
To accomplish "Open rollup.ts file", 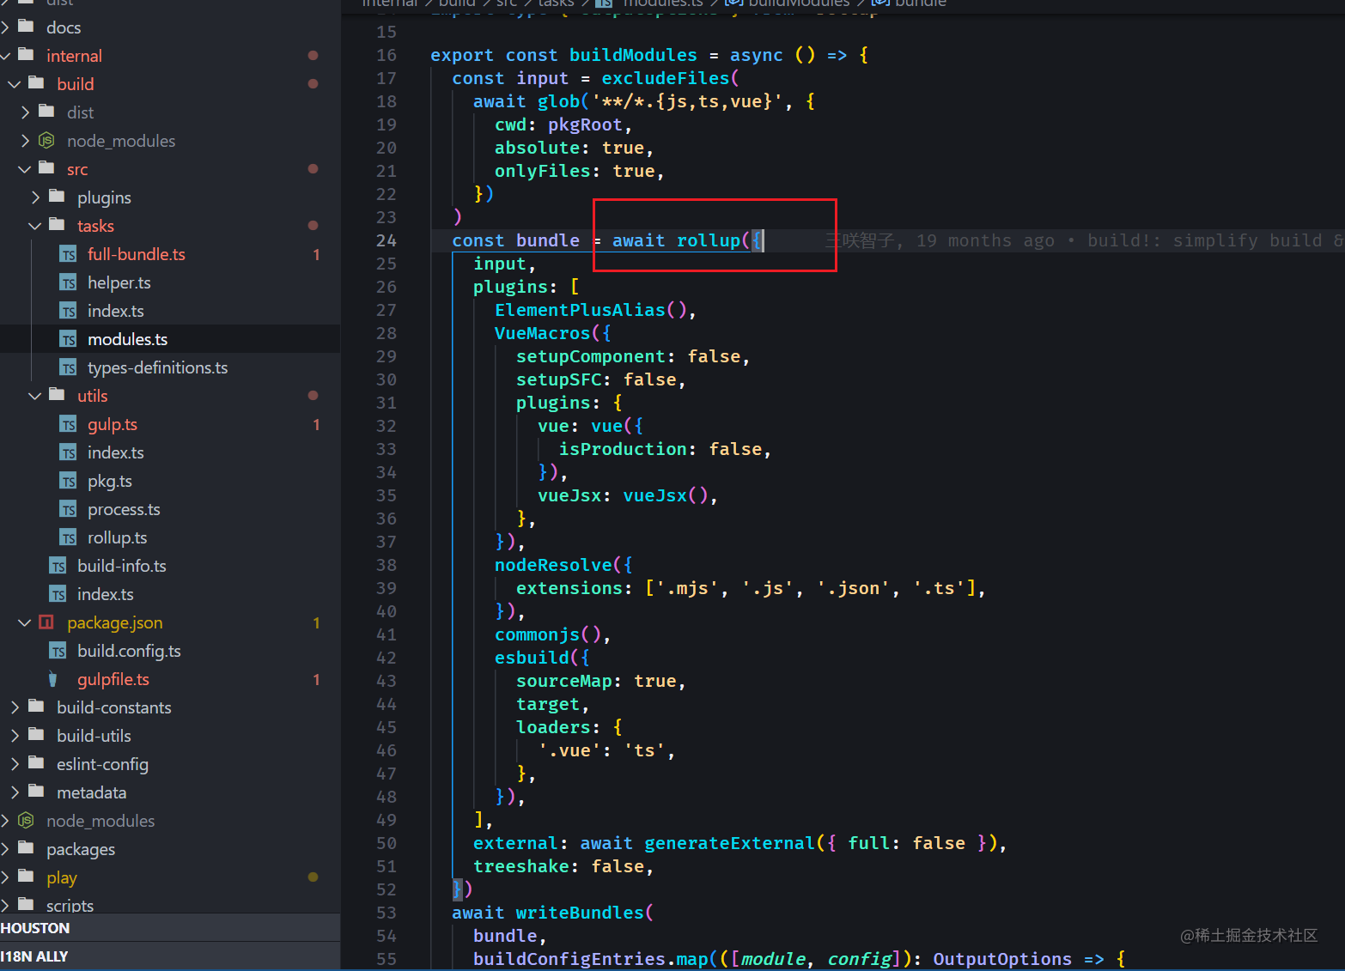I will (x=118, y=537).
